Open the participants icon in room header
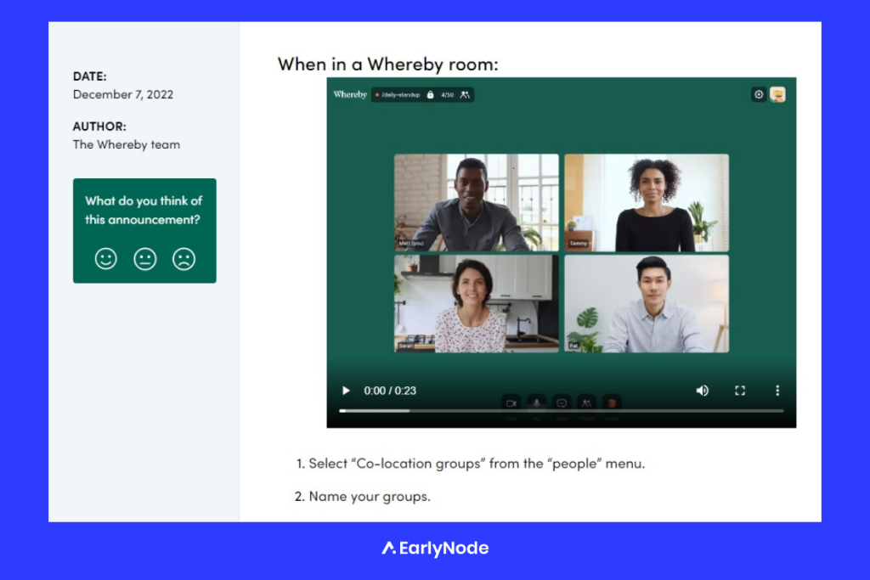Viewport: 870px width, 580px height. click(465, 95)
